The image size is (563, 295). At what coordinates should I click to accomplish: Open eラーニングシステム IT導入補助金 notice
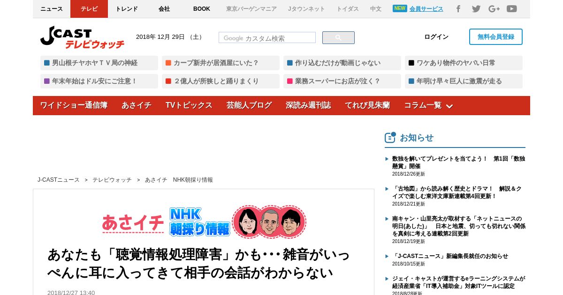pyautogui.click(x=458, y=282)
